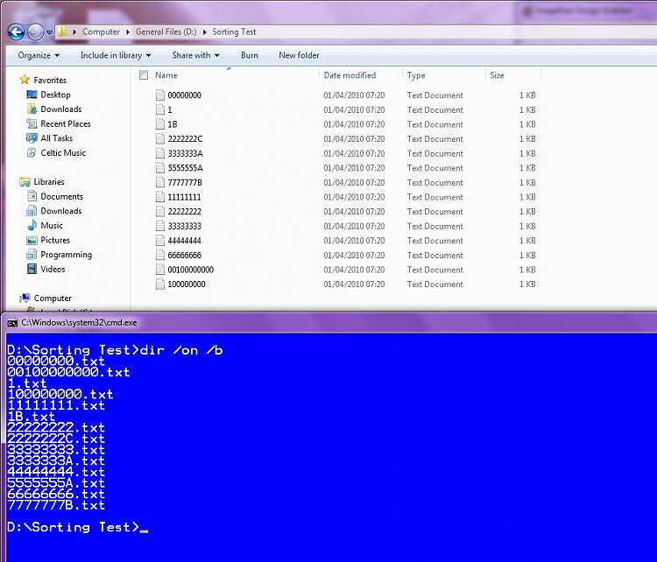
Task: Open the Music library icon
Action: [32, 225]
